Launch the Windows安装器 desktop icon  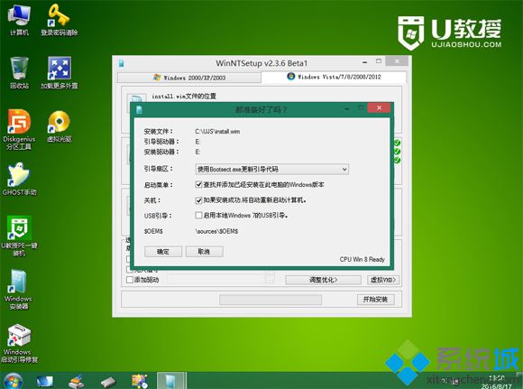click(19, 289)
